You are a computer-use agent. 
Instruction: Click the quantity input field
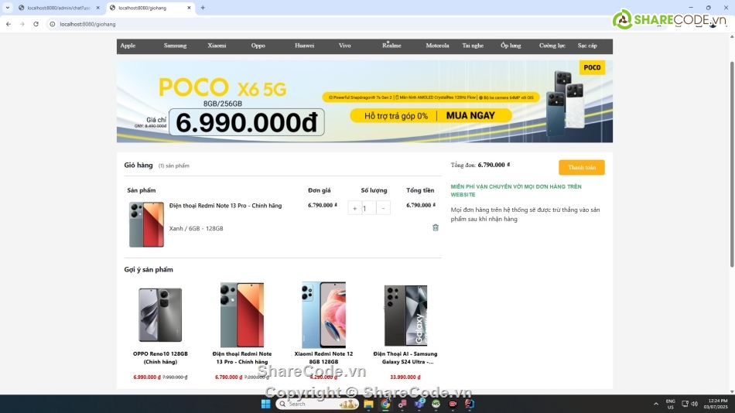coord(369,208)
